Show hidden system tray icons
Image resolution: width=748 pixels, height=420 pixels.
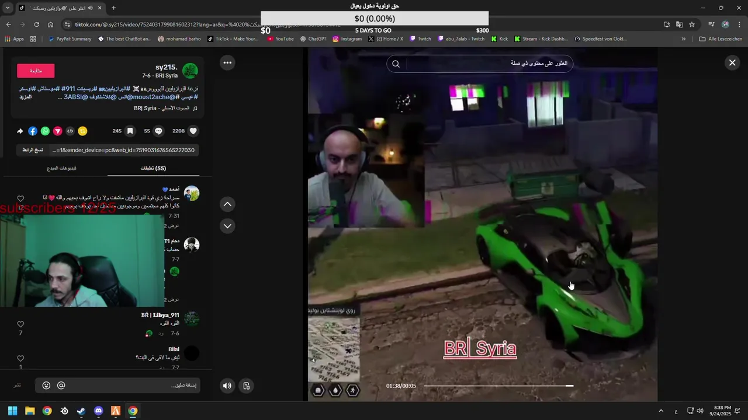click(x=661, y=411)
